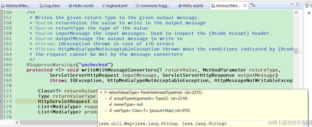The width and height of the screenshot is (312, 127).
Task: Click the text file icon on commons-logg... tab
Action: 137,6
